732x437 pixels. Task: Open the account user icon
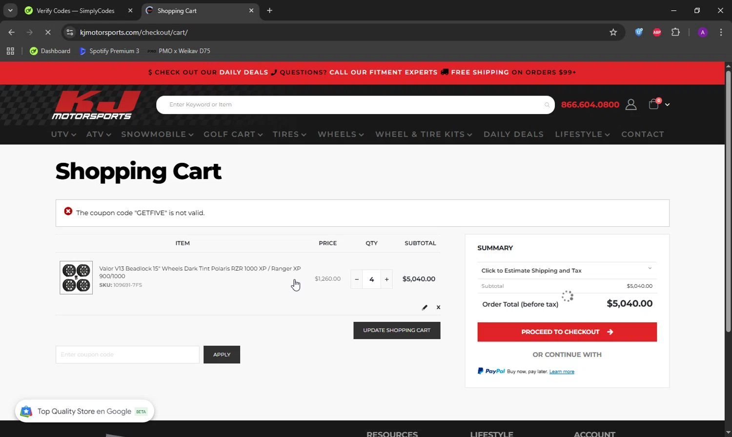click(631, 104)
